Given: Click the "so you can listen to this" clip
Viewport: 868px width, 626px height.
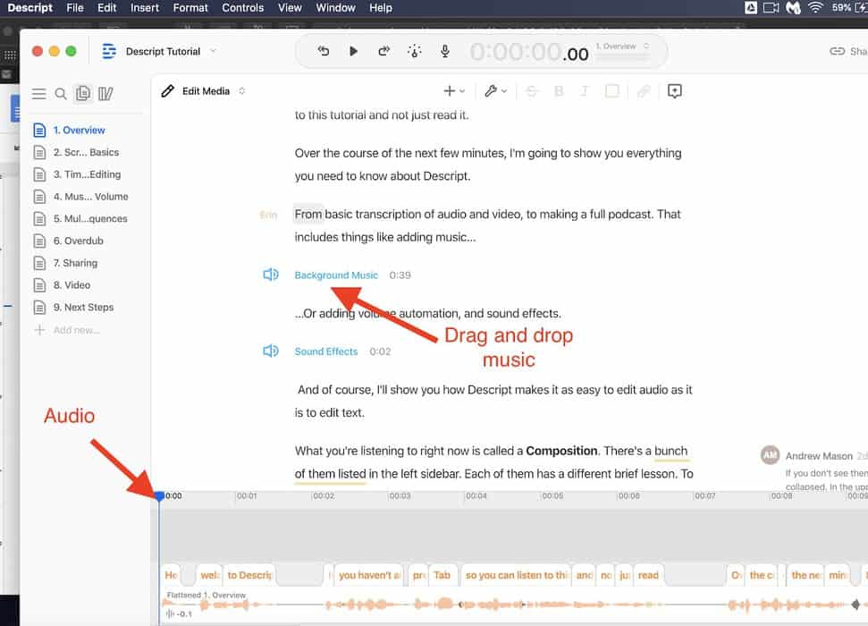Looking at the screenshot, I should coord(516,576).
